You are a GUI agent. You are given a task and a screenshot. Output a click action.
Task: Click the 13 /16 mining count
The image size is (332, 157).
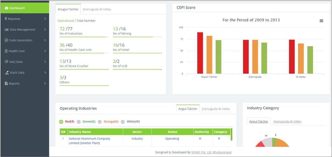click(119, 29)
